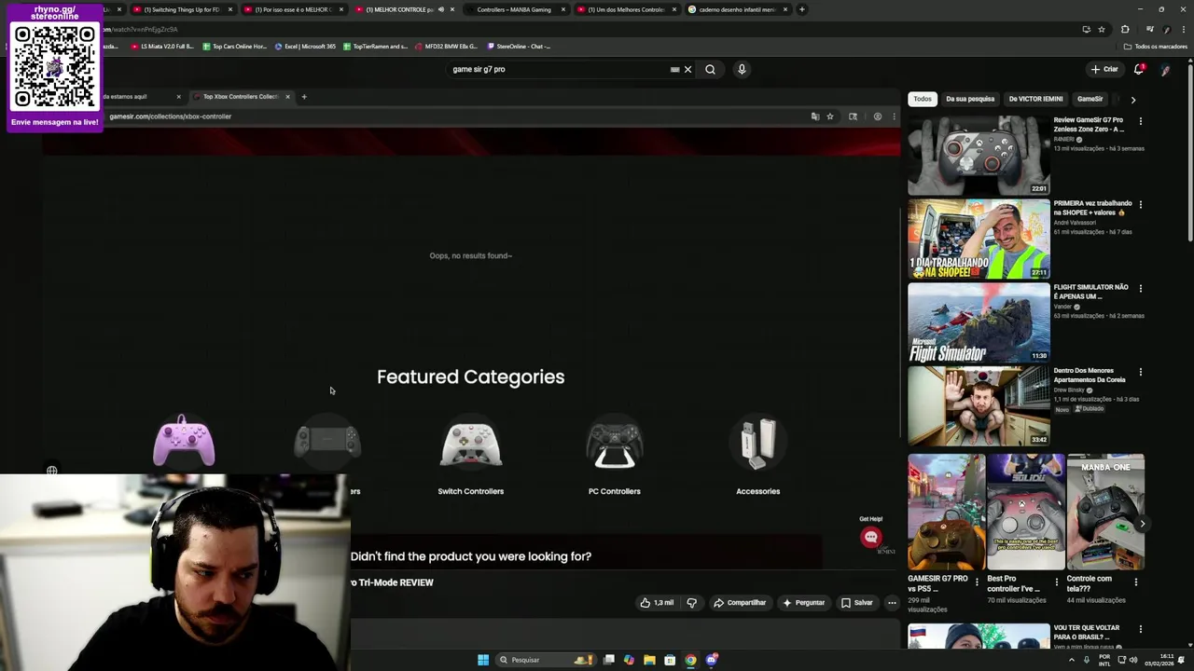Open the on-screen keyboard icon in the search box
This screenshot has height=671, width=1194.
tap(674, 69)
